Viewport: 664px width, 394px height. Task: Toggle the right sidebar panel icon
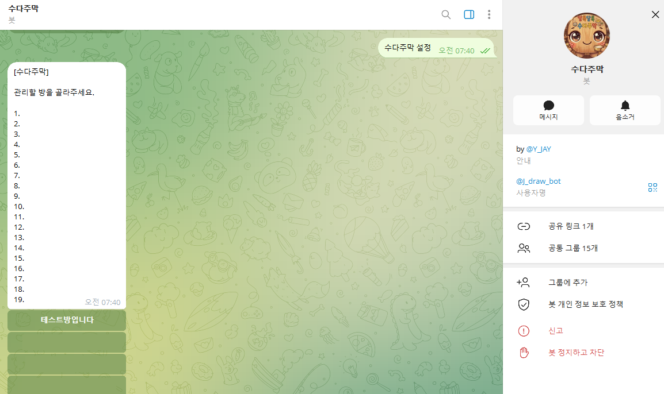click(469, 14)
